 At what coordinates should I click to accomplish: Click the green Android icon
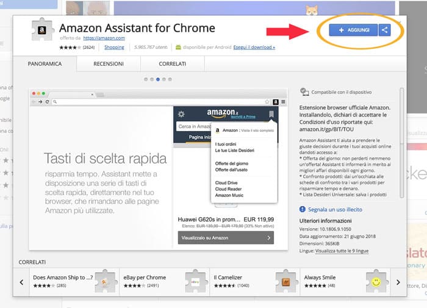(178, 47)
